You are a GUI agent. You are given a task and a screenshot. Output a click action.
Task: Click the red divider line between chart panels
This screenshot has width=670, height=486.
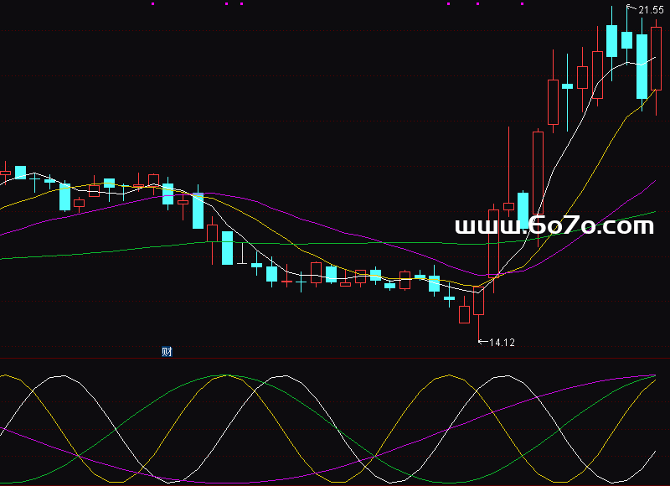pyautogui.click(x=335, y=359)
